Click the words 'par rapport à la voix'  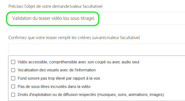tap(83, 78)
